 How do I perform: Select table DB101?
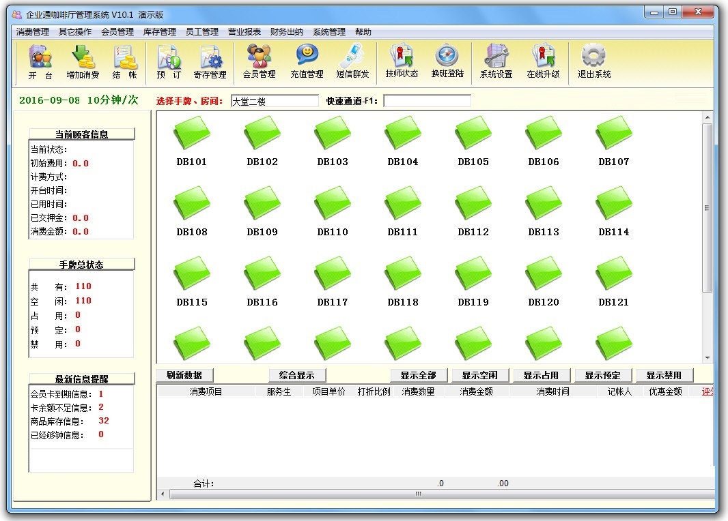pyautogui.click(x=192, y=141)
